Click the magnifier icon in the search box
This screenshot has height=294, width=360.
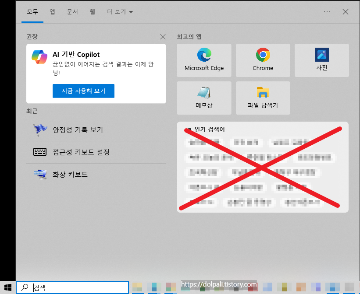point(25,287)
